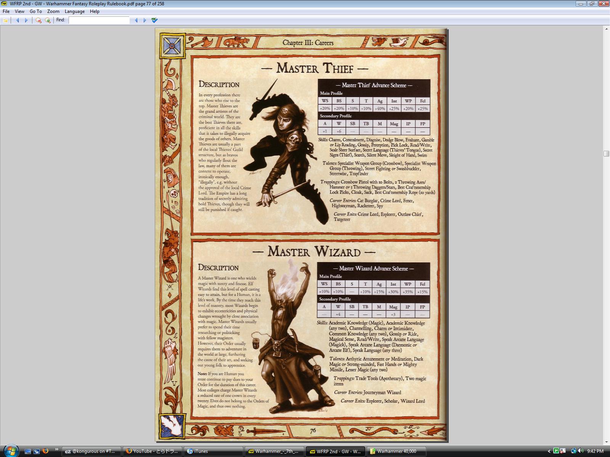Find next match with arrow beside Find box
The height and width of the screenshot is (457, 610).
tap(145, 20)
